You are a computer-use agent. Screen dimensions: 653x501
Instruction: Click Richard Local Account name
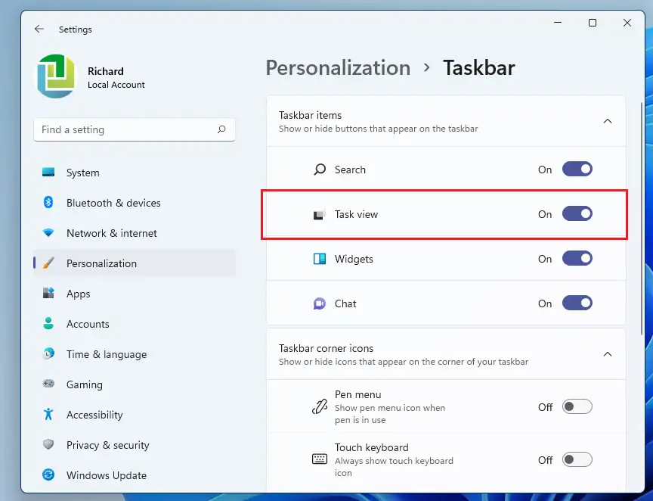(116, 78)
